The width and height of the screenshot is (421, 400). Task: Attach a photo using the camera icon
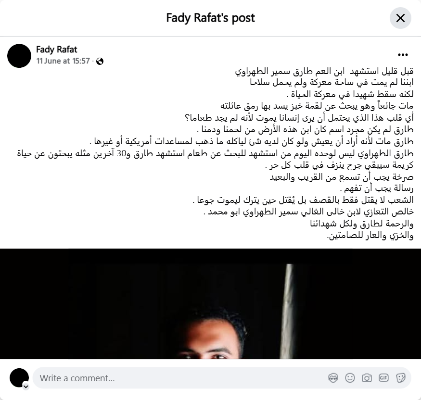(x=367, y=378)
